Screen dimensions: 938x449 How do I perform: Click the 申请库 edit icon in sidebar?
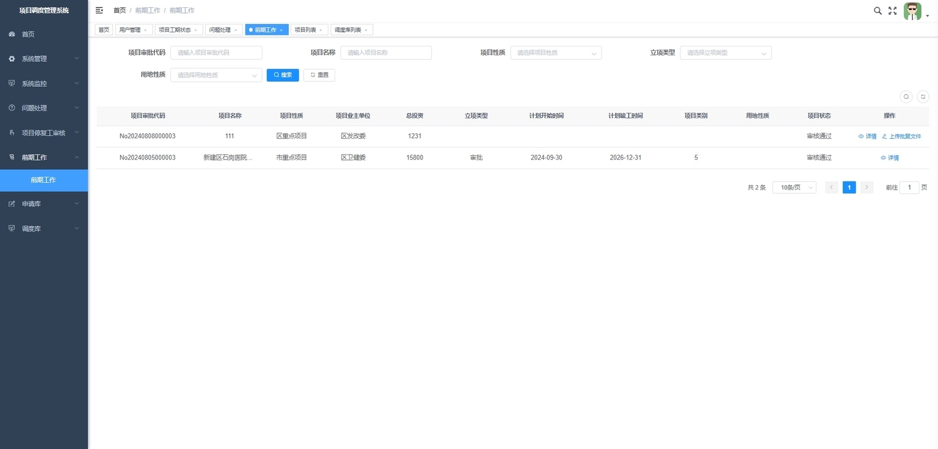(12, 203)
